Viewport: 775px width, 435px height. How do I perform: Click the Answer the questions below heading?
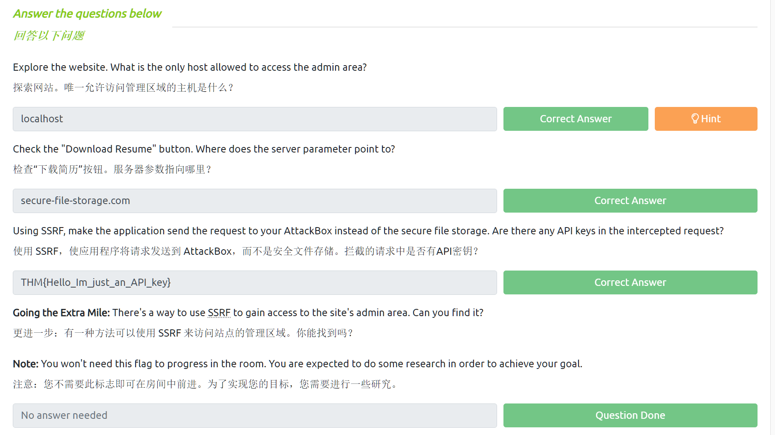(x=87, y=14)
